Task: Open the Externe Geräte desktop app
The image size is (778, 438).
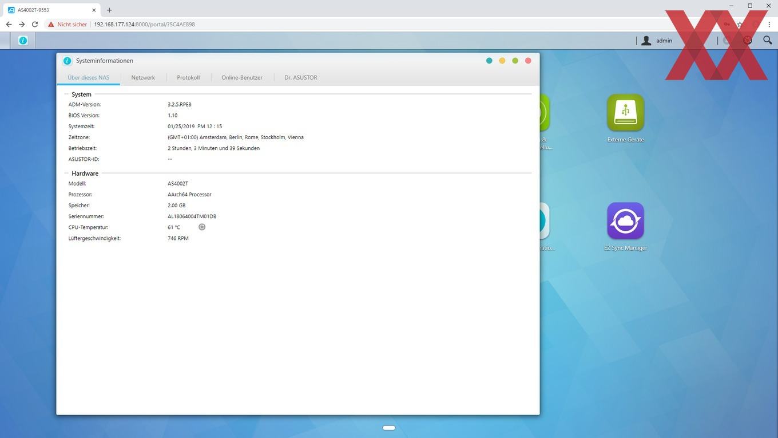Action: [x=625, y=113]
